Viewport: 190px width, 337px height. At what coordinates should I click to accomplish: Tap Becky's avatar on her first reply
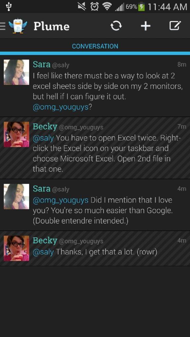pyautogui.click(x=16, y=134)
